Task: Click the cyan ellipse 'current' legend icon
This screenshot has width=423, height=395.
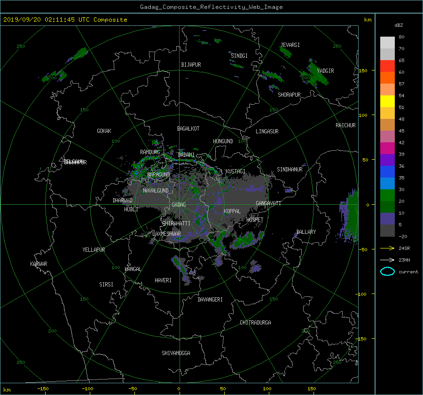Action: [387, 271]
